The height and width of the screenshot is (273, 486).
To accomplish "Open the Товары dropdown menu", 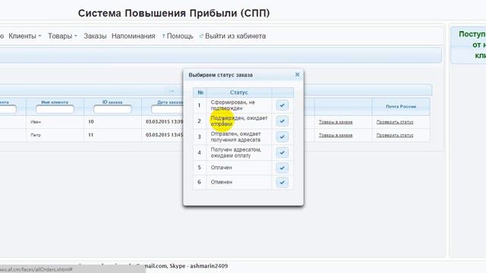I will point(62,36).
